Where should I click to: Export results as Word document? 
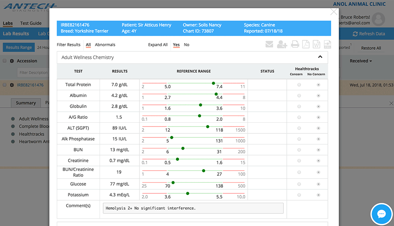pyautogui.click(x=317, y=44)
